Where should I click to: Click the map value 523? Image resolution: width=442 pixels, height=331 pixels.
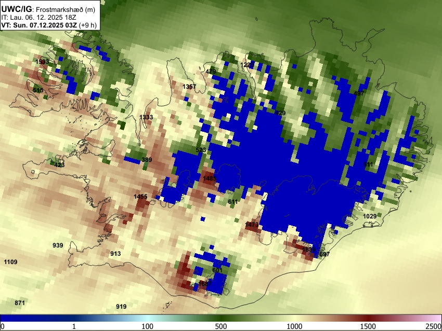click(201, 150)
